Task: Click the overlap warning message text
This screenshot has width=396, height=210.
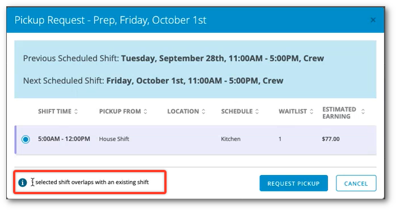Action: coord(92,182)
